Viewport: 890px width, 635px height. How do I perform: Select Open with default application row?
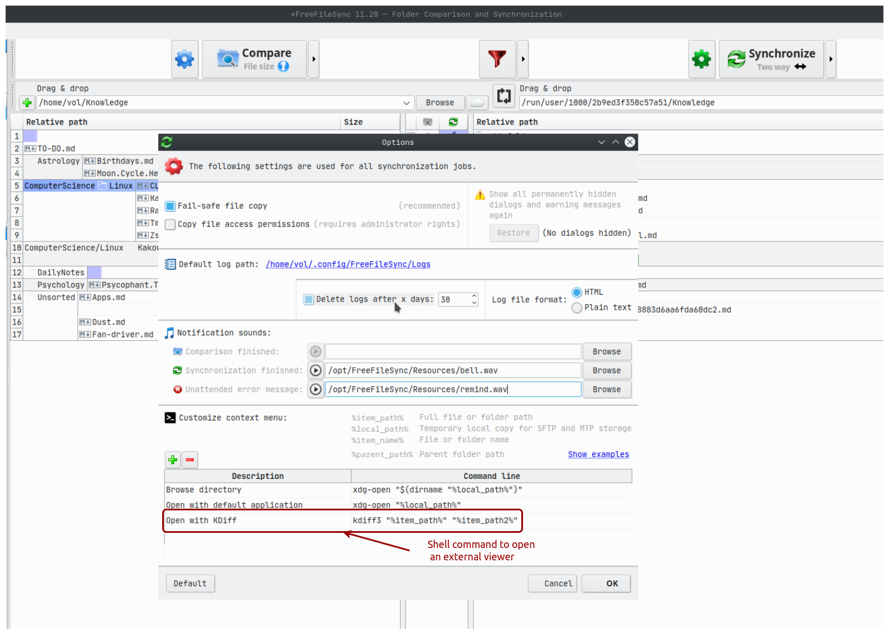pos(398,505)
